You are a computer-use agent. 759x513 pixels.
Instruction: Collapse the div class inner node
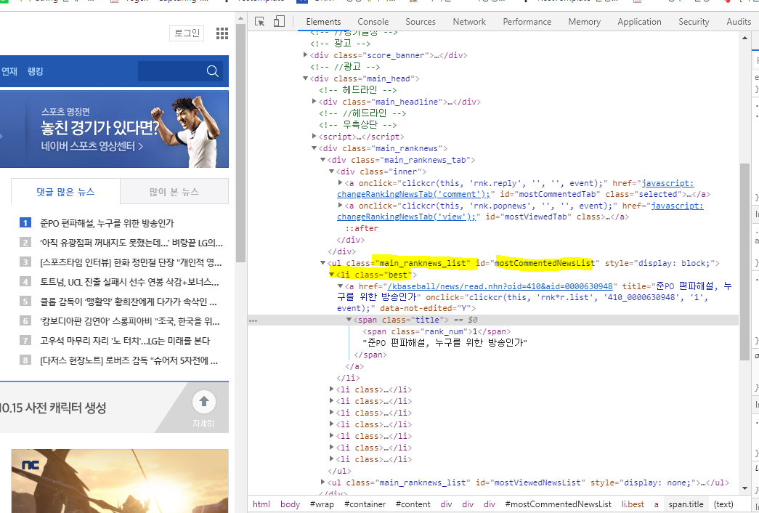[332, 171]
